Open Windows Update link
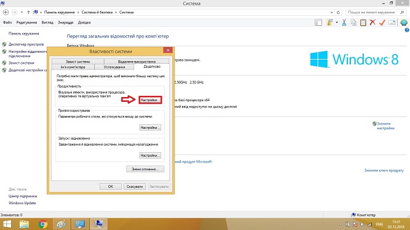The image size is (410, 230). click(22, 203)
